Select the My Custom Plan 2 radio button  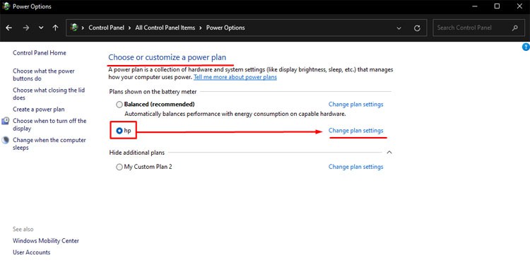pos(119,167)
